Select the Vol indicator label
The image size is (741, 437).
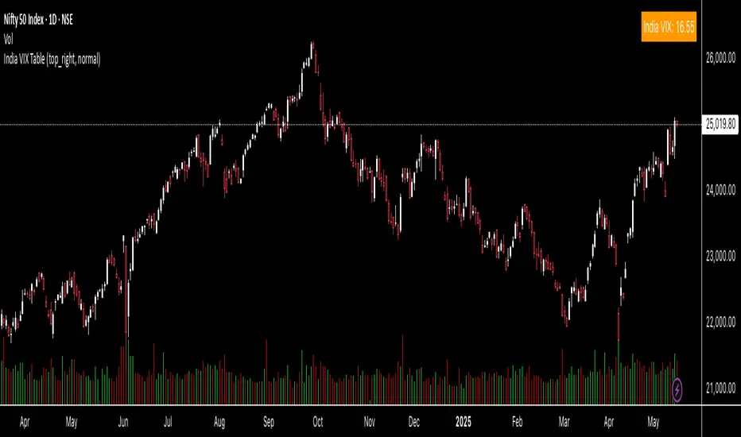tap(8, 40)
